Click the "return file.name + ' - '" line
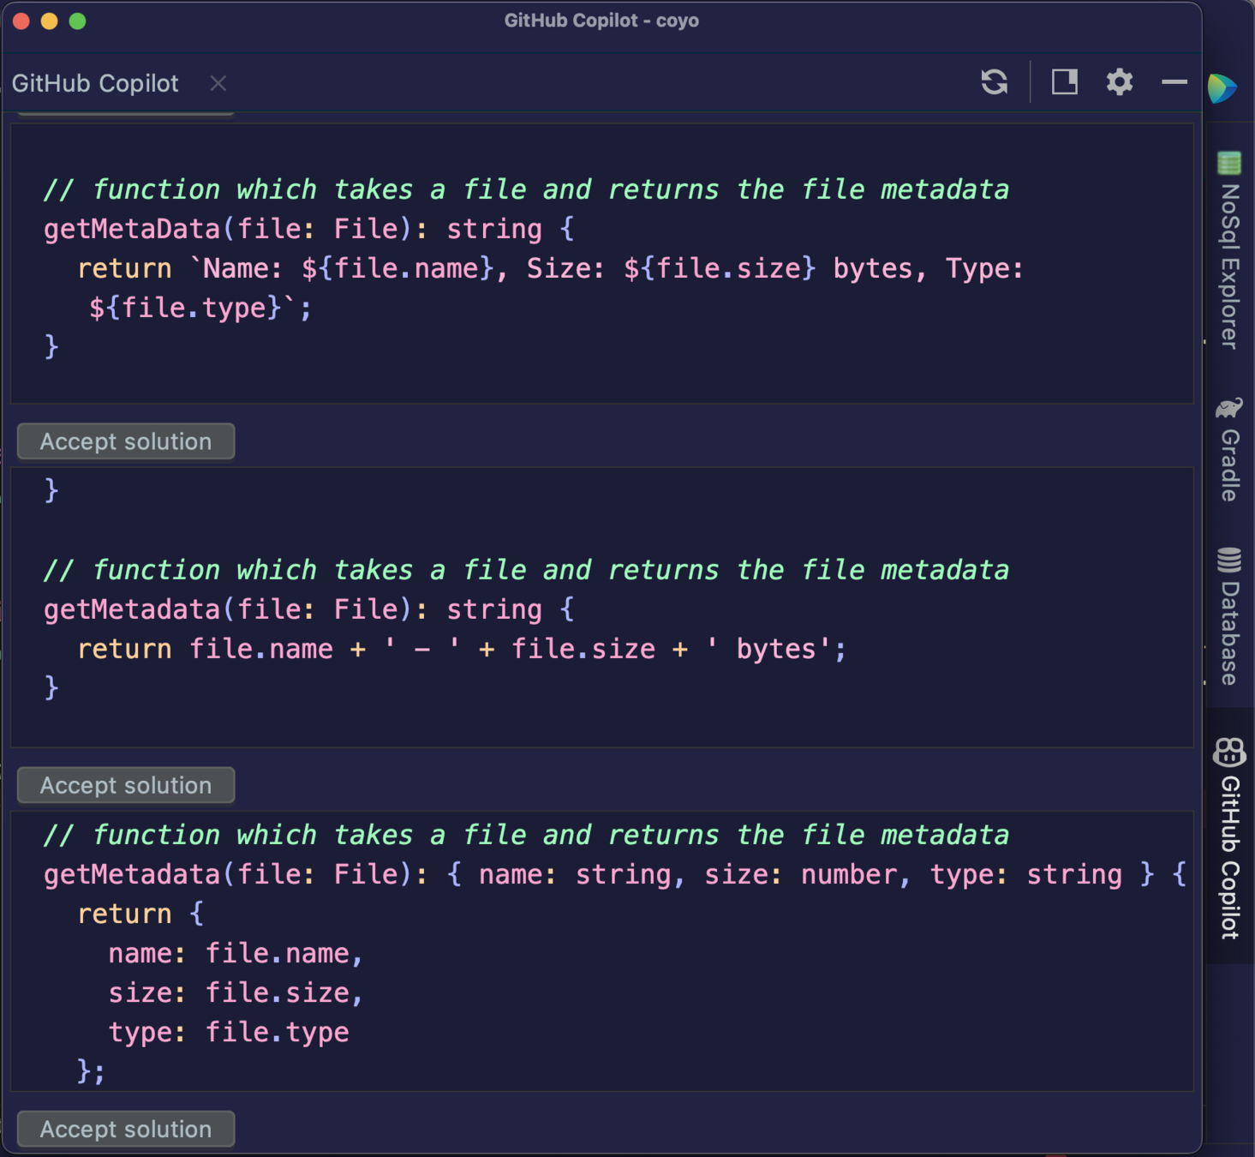The width and height of the screenshot is (1255, 1157). coord(462,649)
